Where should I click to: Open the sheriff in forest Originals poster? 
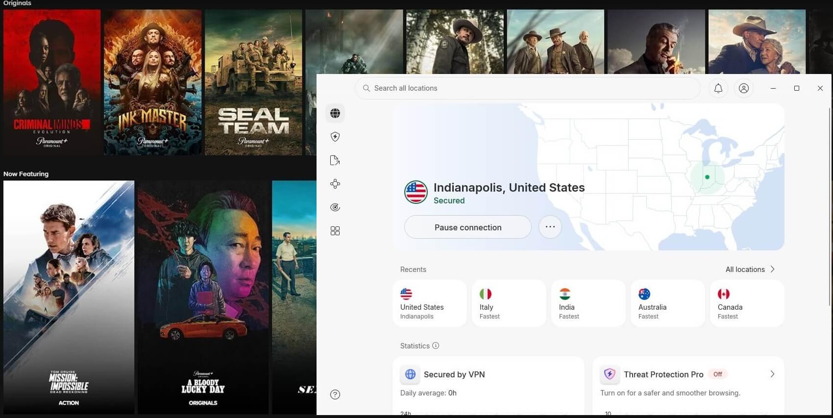pyautogui.click(x=455, y=42)
